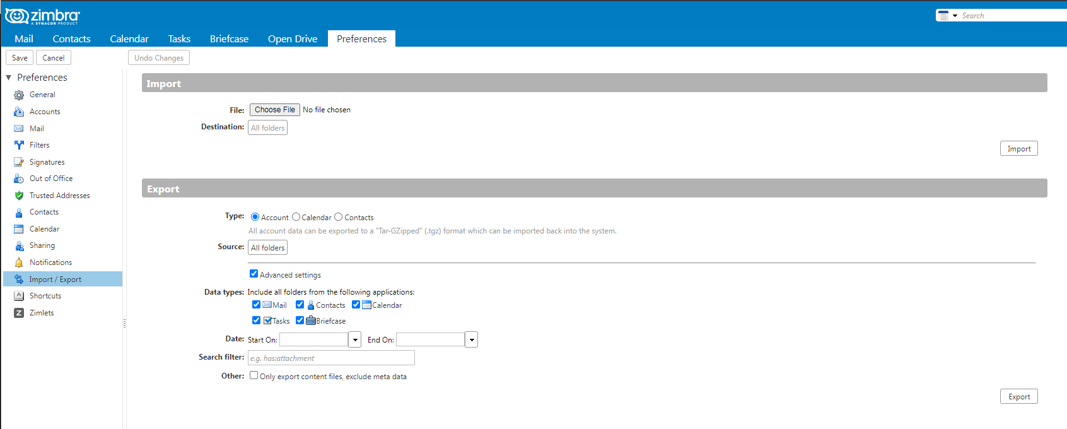
Task: Open the import Destination All folders selector
Action: [268, 128]
